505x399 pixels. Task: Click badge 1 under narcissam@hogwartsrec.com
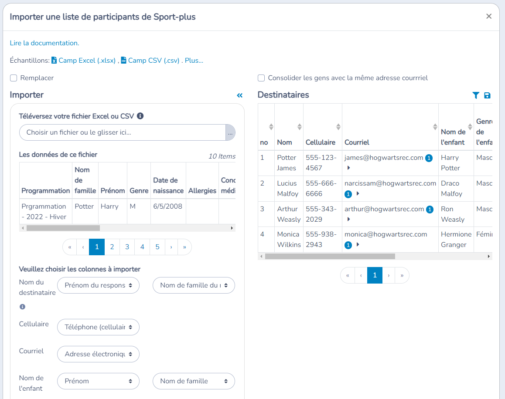pyautogui.click(x=348, y=194)
